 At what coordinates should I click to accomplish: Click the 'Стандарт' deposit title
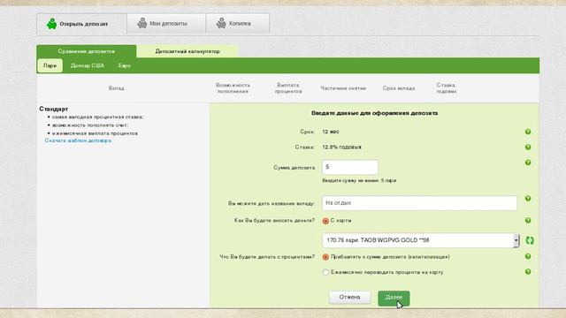click(54, 109)
